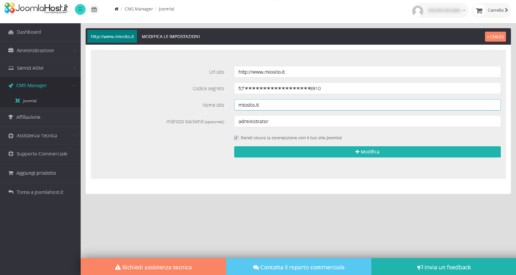The image size is (516, 275).
Task: Select Aggiungi prodotto in the sidebar
Action: click(x=36, y=173)
